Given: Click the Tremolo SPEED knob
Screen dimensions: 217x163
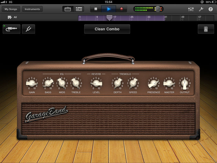Looking at the screenshot, I should pos(133,83).
